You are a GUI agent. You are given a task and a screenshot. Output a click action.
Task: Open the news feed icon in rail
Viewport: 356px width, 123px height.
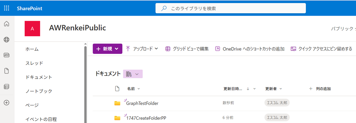(x=6, y=55)
